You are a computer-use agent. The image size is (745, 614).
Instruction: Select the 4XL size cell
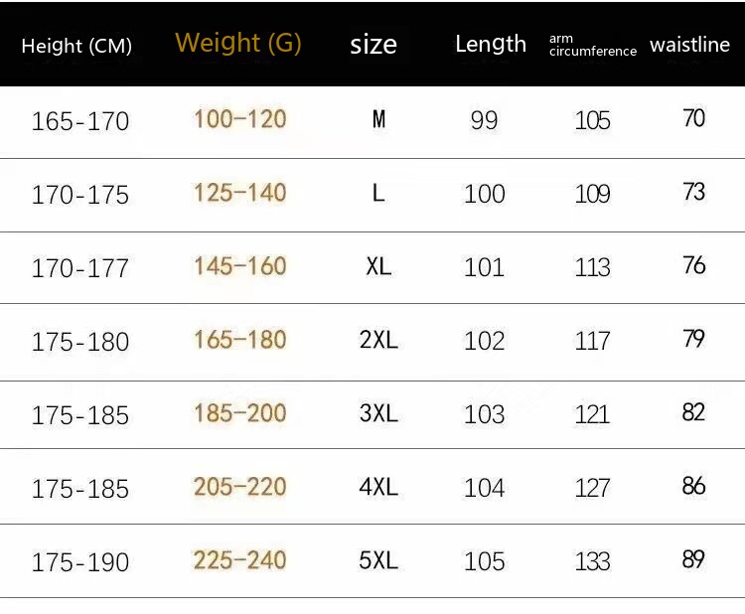(378, 487)
